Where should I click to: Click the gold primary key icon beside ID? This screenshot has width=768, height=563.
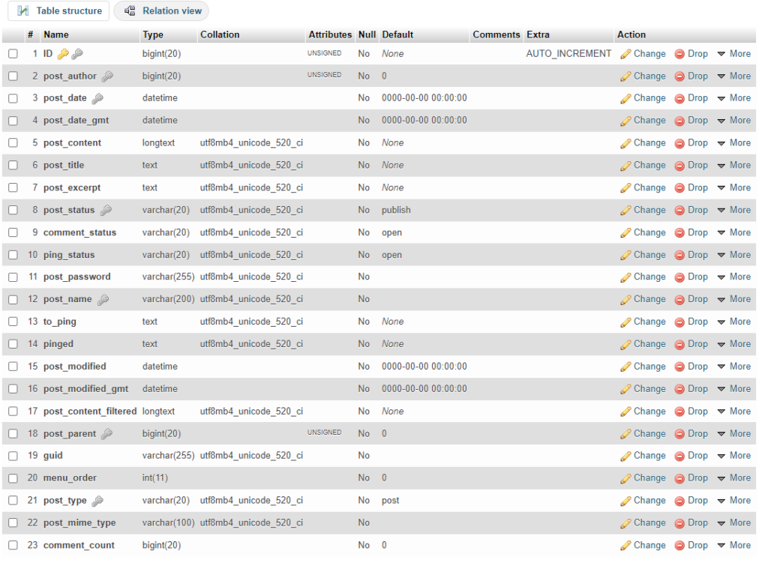tap(63, 54)
